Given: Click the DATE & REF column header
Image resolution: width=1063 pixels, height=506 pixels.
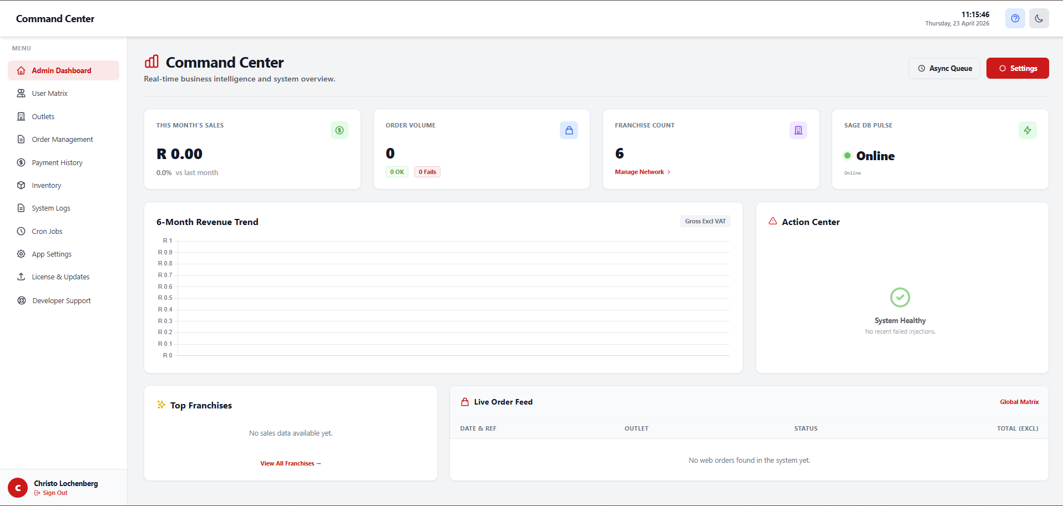Looking at the screenshot, I should pyautogui.click(x=478, y=428).
